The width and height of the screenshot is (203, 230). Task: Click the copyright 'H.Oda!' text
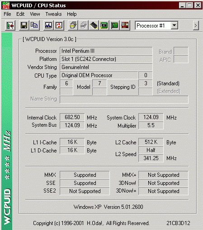pos(95,223)
